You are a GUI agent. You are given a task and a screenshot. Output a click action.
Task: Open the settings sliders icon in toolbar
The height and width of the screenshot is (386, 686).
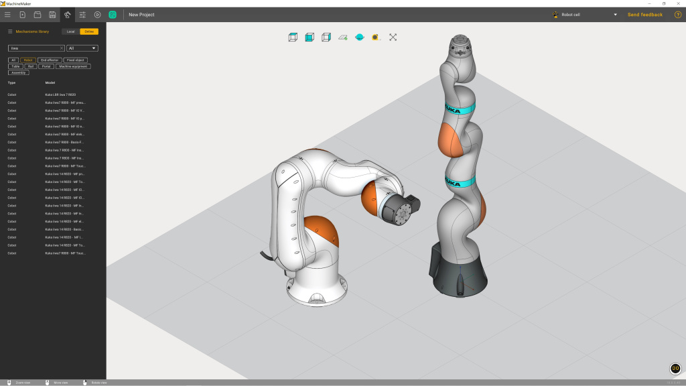[x=82, y=14]
